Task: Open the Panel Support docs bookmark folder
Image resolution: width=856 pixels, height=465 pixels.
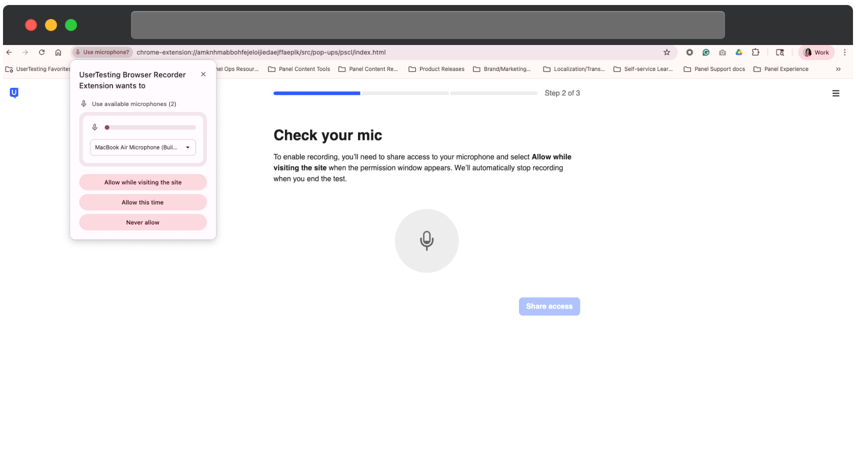Action: (x=714, y=69)
